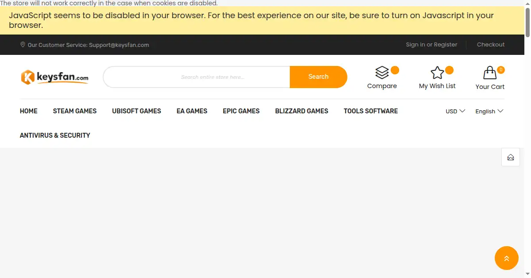Screen dimensions: 531x278
Task: Click the Compare text label
Action: point(382,86)
